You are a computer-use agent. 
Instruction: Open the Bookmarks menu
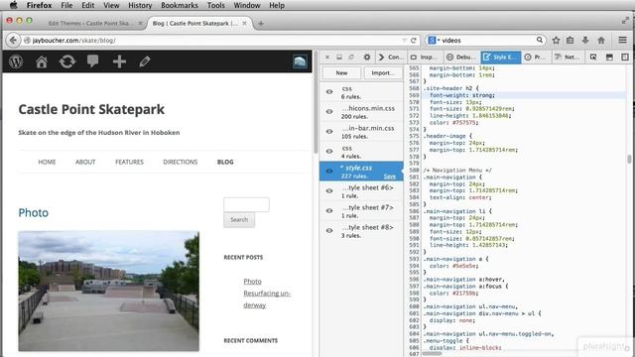tap(180, 5)
